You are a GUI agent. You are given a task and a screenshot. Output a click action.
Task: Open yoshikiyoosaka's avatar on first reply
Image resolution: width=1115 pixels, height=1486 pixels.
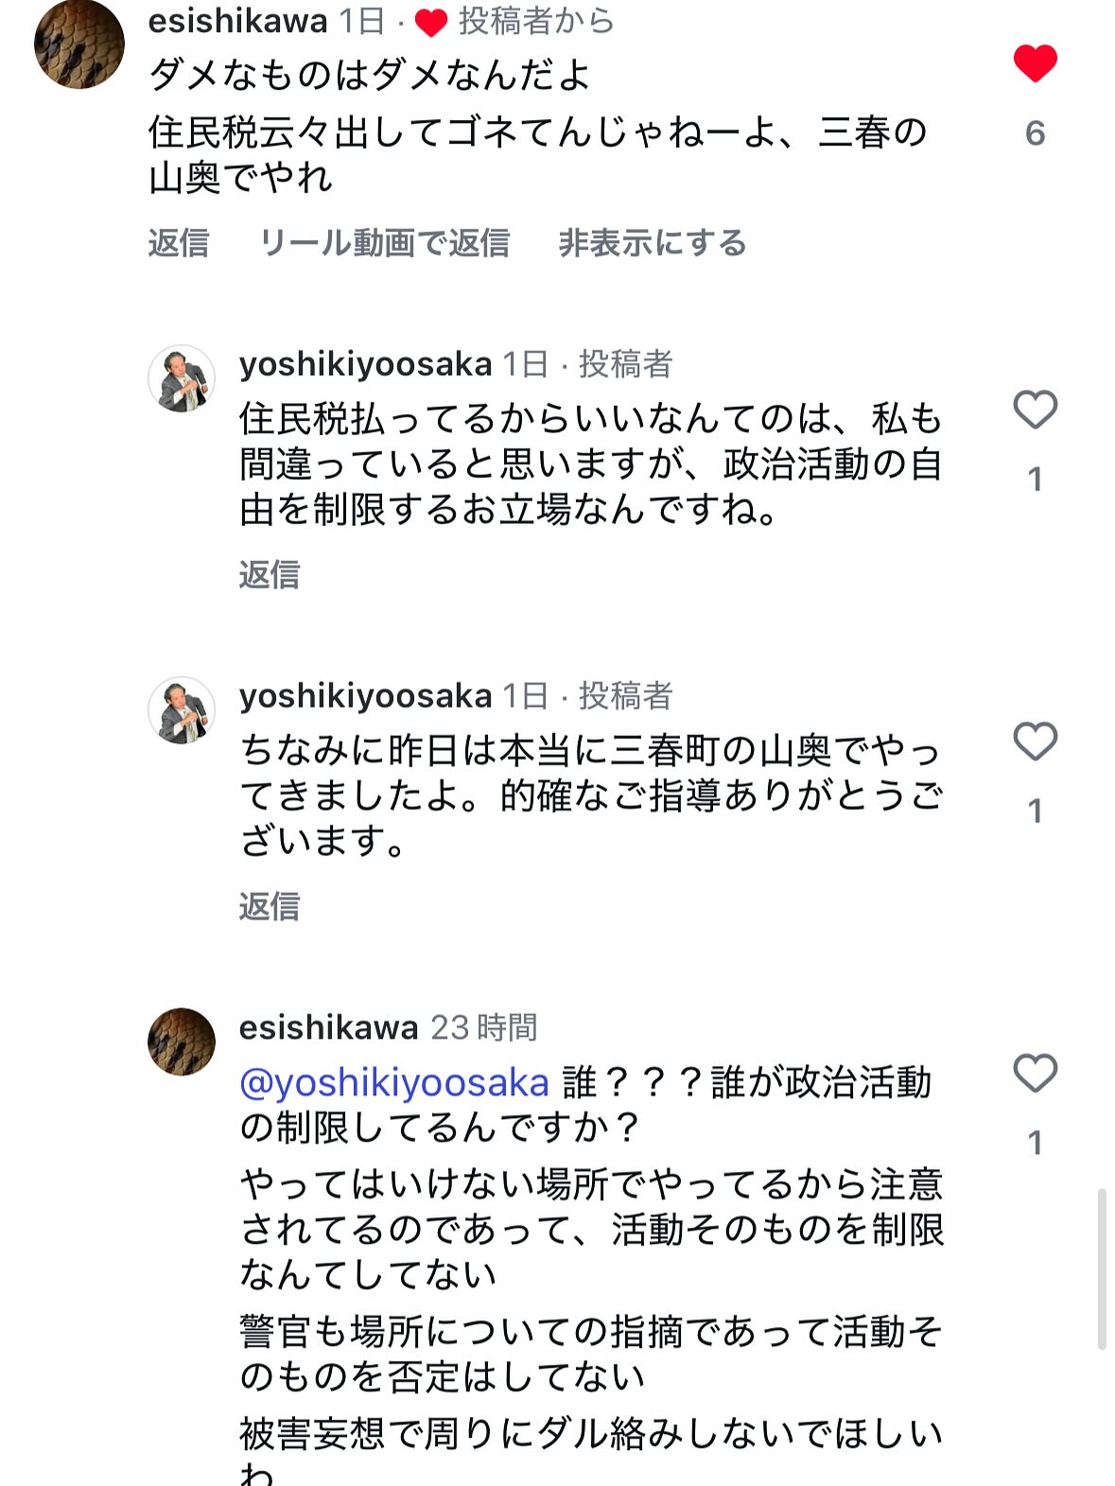tap(182, 378)
